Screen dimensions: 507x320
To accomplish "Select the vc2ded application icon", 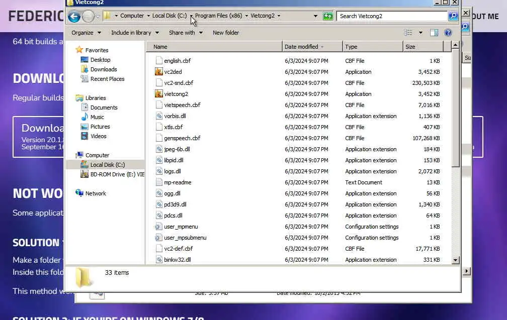I will 159,72.
